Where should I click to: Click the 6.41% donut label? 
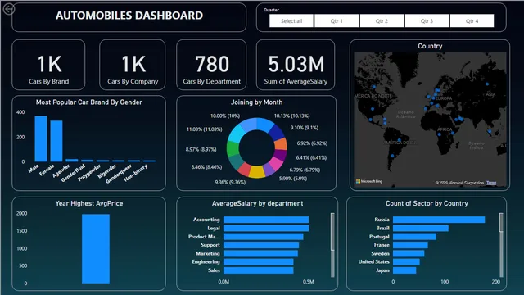tap(311, 157)
